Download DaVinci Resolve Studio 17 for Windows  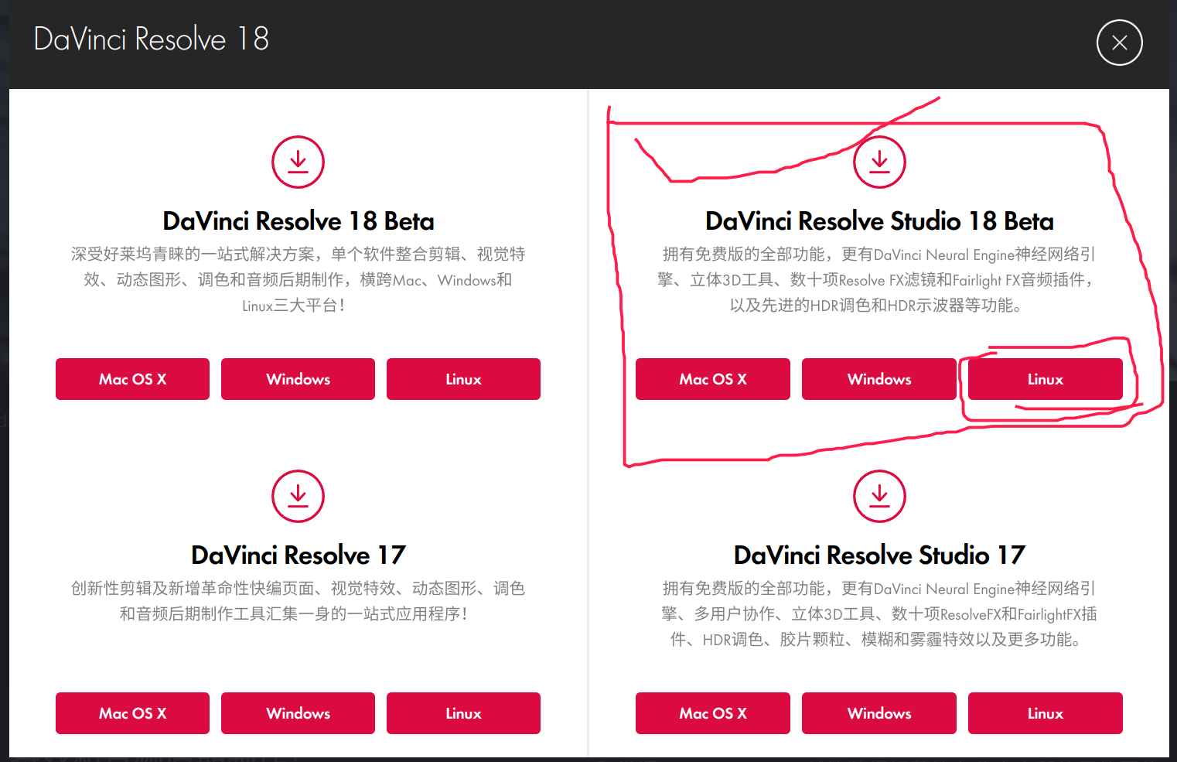[x=878, y=712]
